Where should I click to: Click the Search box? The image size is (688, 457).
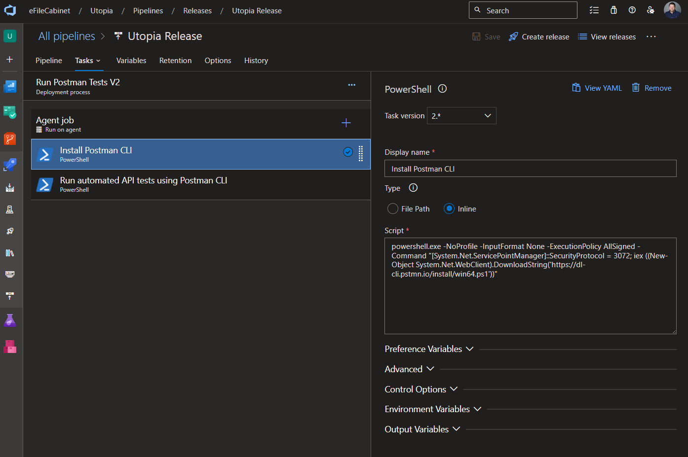(x=523, y=10)
